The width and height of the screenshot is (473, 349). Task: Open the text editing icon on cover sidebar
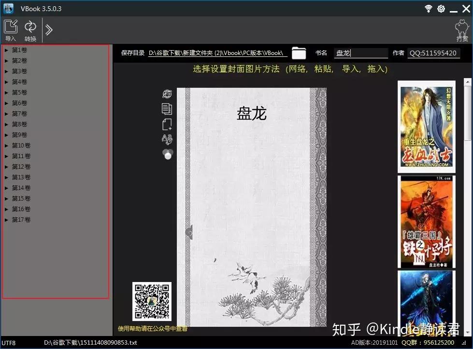tap(167, 139)
